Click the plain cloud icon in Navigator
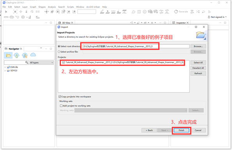The height and width of the screenshot is (150, 232). 33,55
